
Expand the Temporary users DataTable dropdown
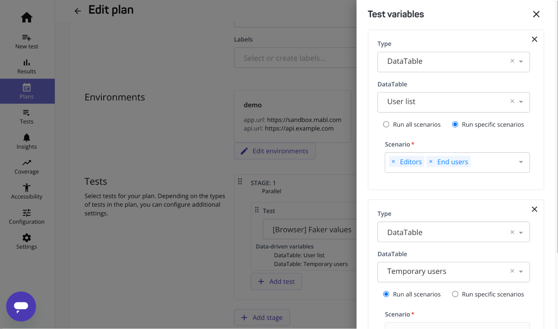point(521,271)
